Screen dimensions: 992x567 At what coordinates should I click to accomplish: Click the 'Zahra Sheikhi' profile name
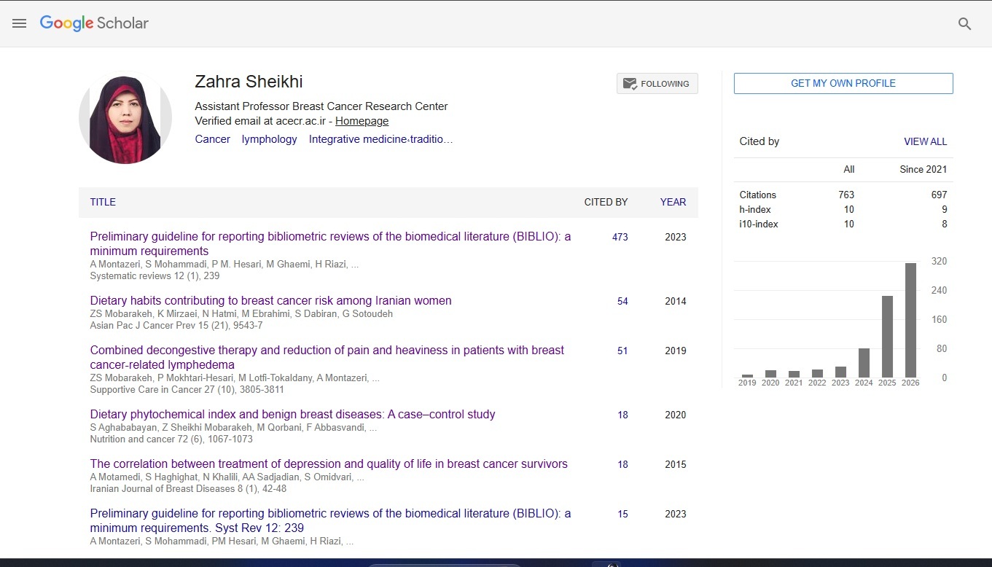(x=249, y=82)
